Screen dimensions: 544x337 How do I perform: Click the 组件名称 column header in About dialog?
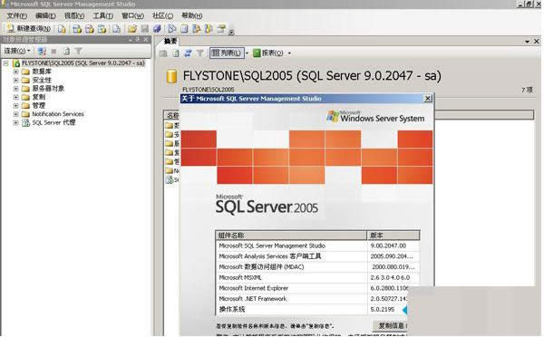coord(291,236)
